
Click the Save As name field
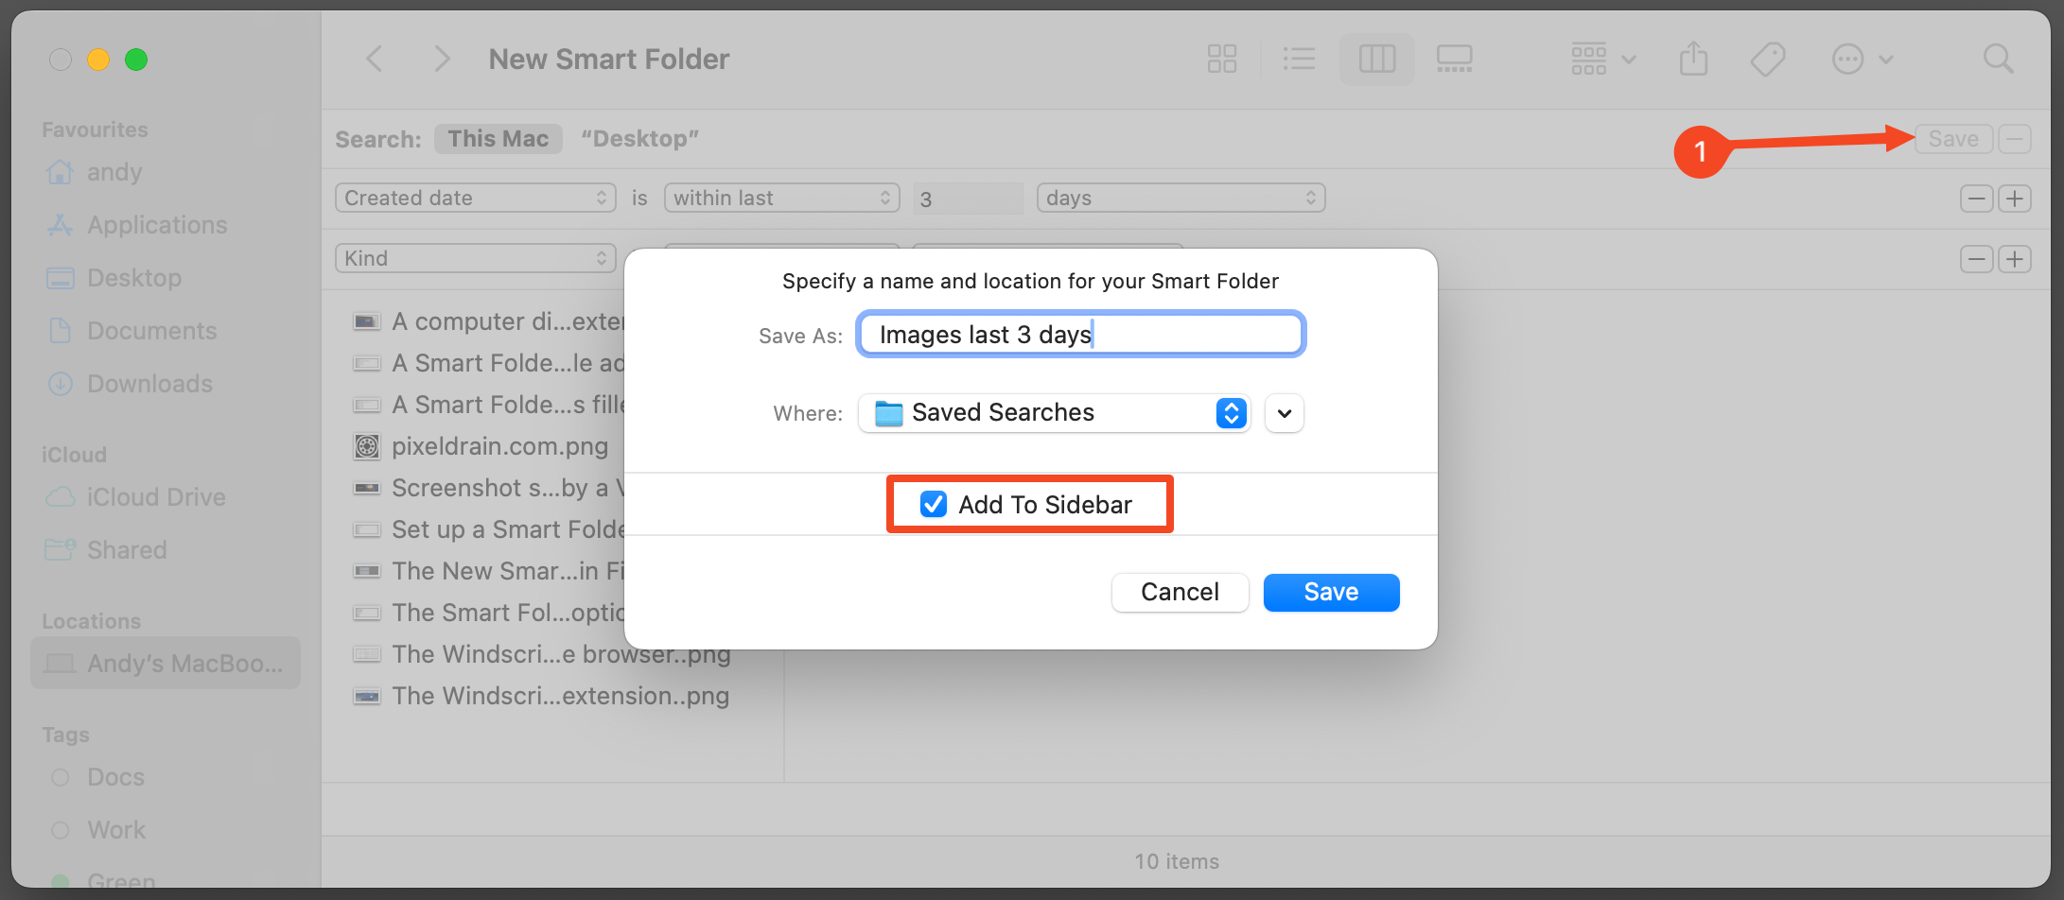1080,335
